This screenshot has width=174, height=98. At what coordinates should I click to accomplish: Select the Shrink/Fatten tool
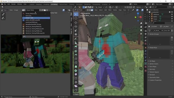point(76,82)
